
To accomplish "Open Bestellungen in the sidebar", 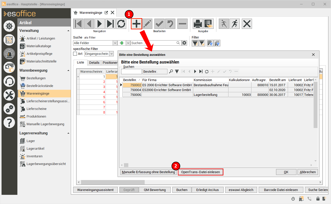I will coord(36,78).
